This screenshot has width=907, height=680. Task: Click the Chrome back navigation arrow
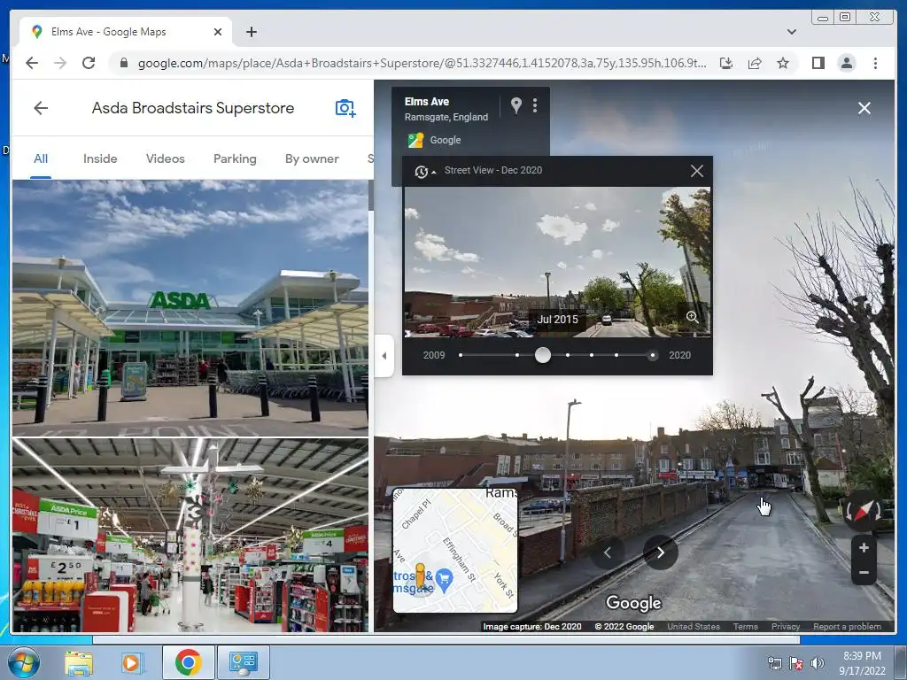pyautogui.click(x=32, y=63)
